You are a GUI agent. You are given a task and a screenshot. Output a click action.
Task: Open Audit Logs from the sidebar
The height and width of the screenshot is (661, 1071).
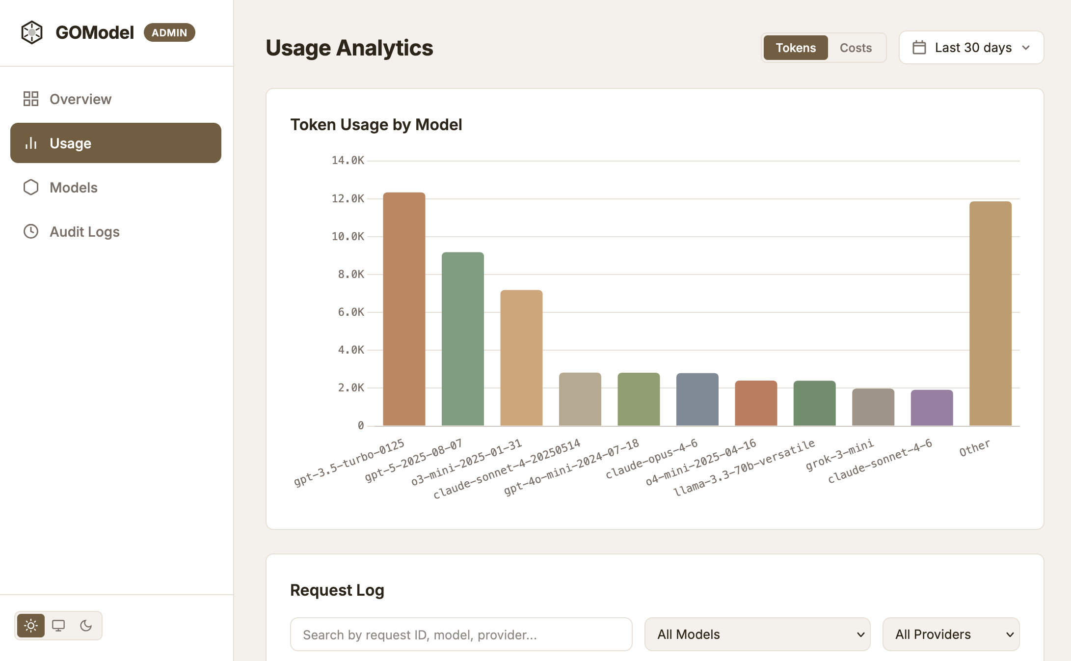pos(83,231)
